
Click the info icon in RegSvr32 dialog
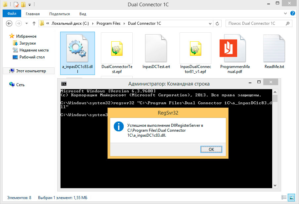pos(119,126)
